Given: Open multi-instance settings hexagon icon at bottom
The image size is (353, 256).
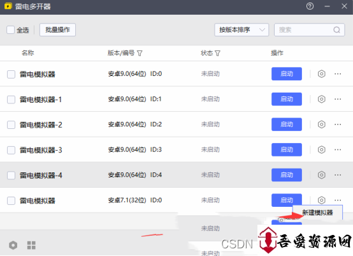Looking at the screenshot, I should [x=13, y=245].
